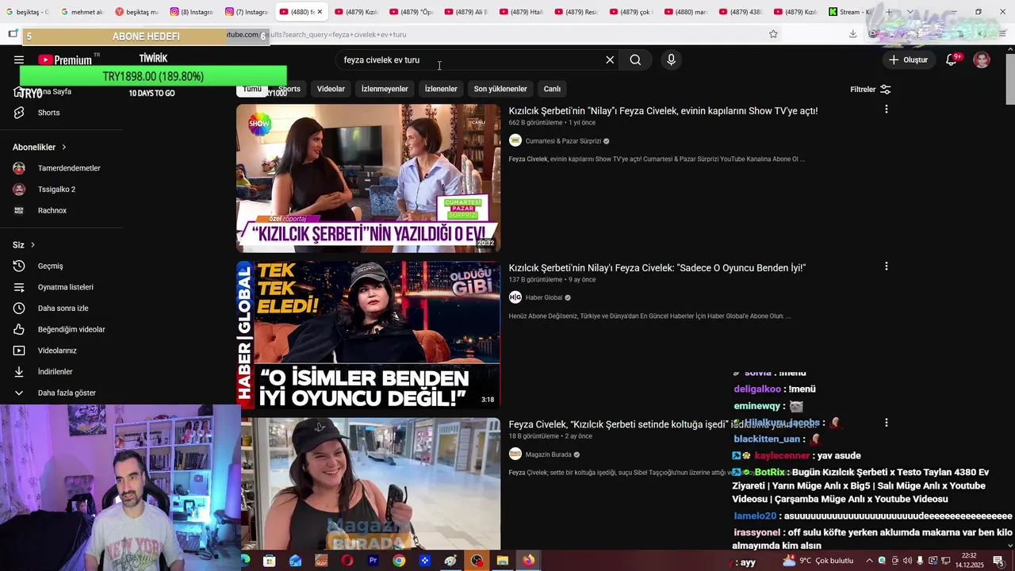This screenshot has height=571, width=1015.
Task: Go to YouTube Premium home logo
Action: click(67, 59)
